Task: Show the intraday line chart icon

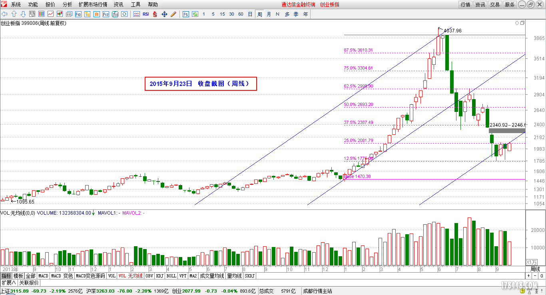Action: pos(50,14)
